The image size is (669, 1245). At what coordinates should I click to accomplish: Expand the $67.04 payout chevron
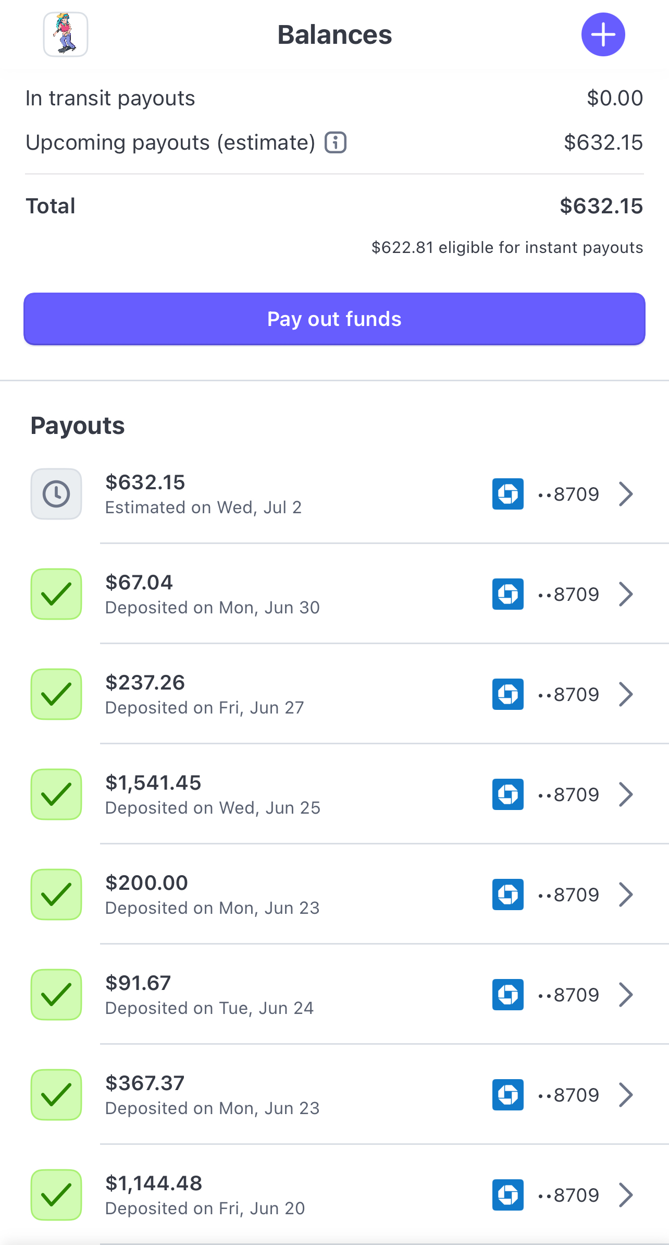click(x=626, y=594)
